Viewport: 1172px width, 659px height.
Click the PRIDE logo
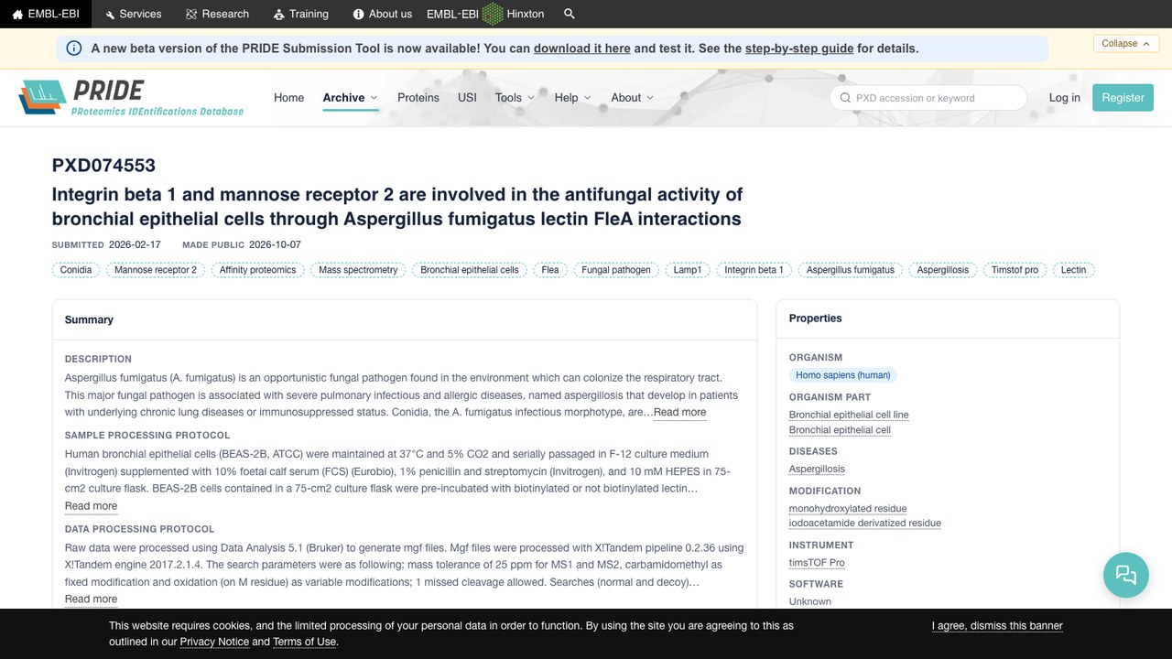click(131, 98)
